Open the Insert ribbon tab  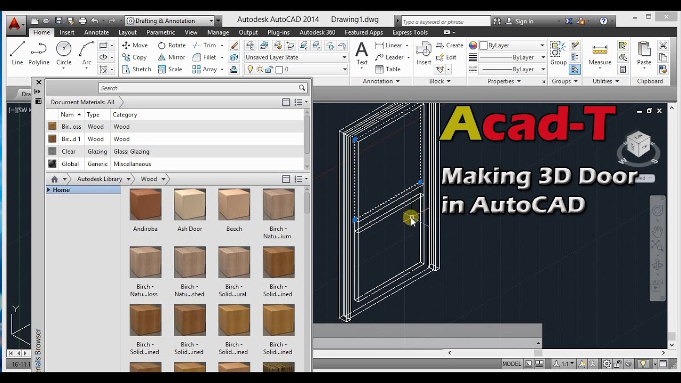[x=67, y=32]
